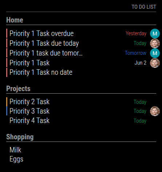
Task: Click the photo avatar beside Priority 3 Task
Action: tap(155, 111)
